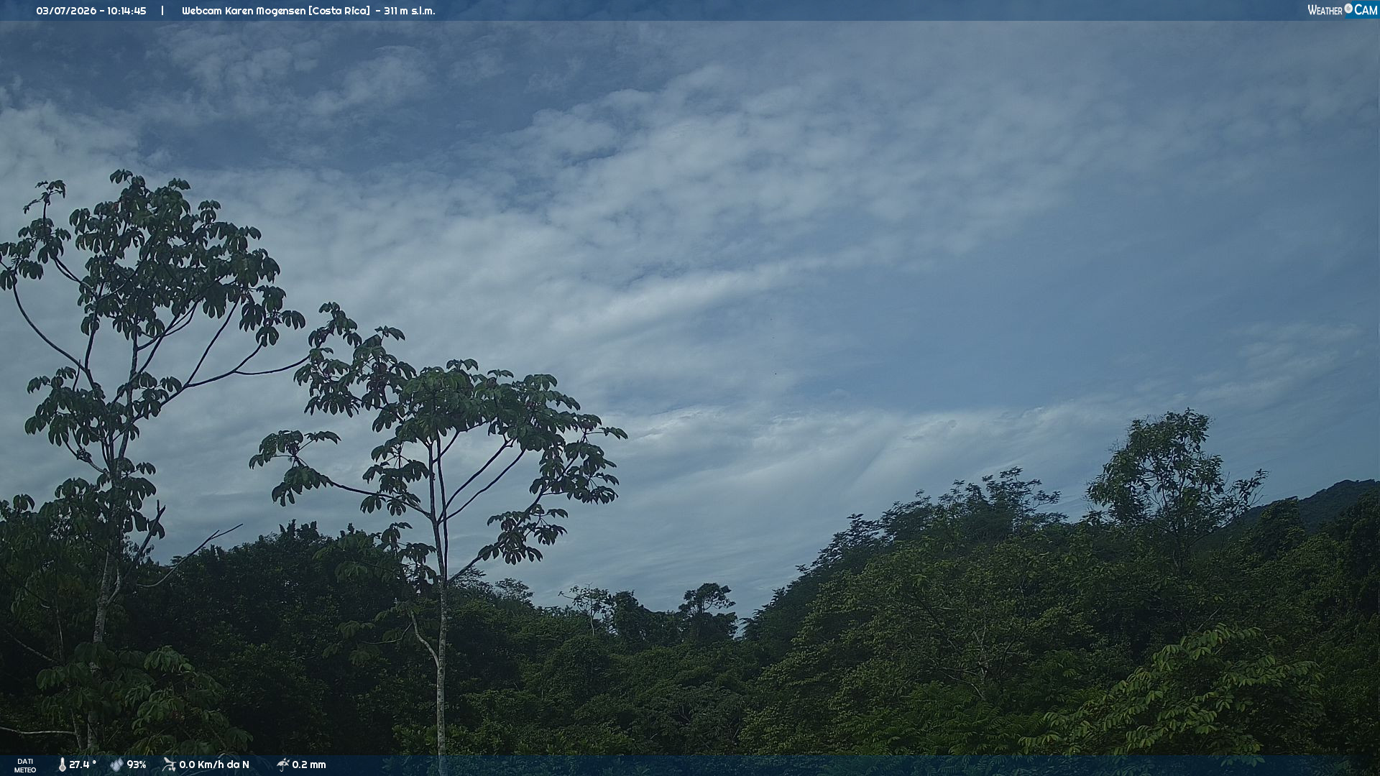Select the 93% humidity value
The height and width of the screenshot is (776, 1380).
point(137,765)
